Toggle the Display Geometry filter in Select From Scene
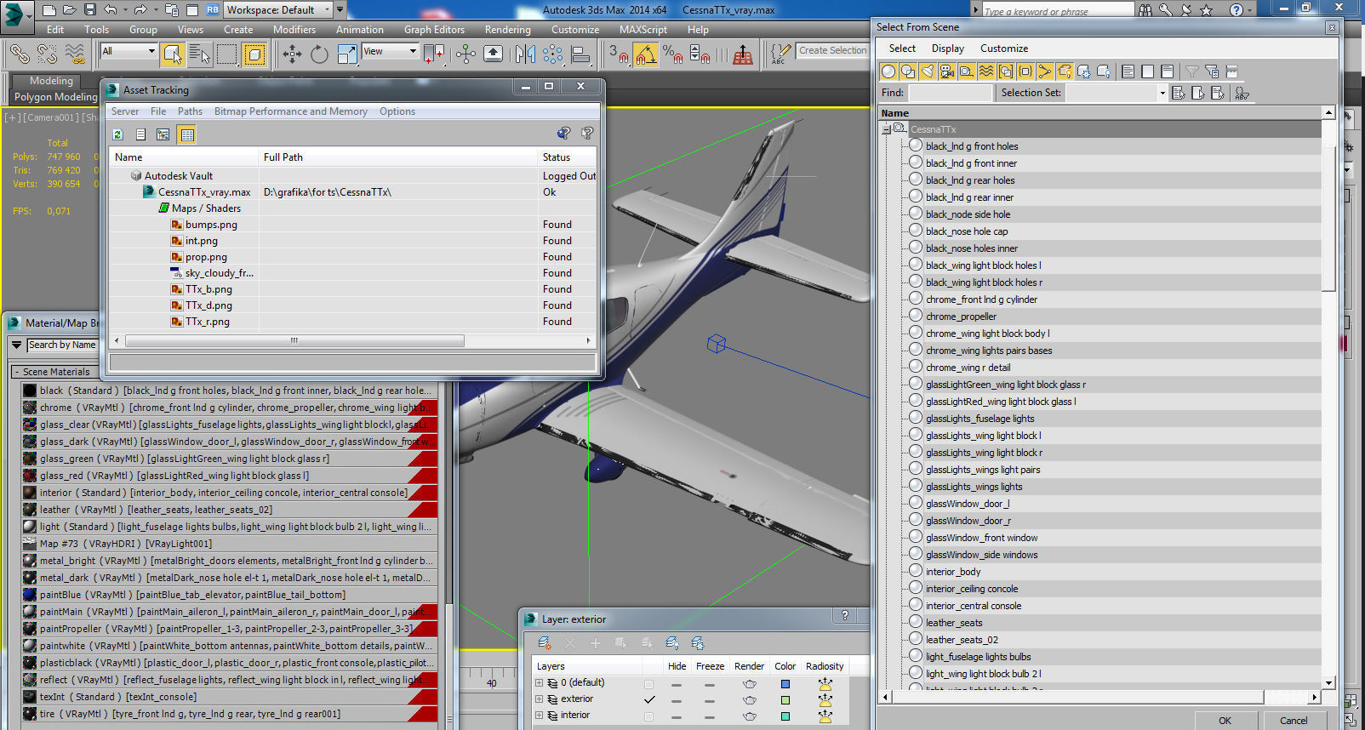This screenshot has height=730, width=1365. point(888,71)
